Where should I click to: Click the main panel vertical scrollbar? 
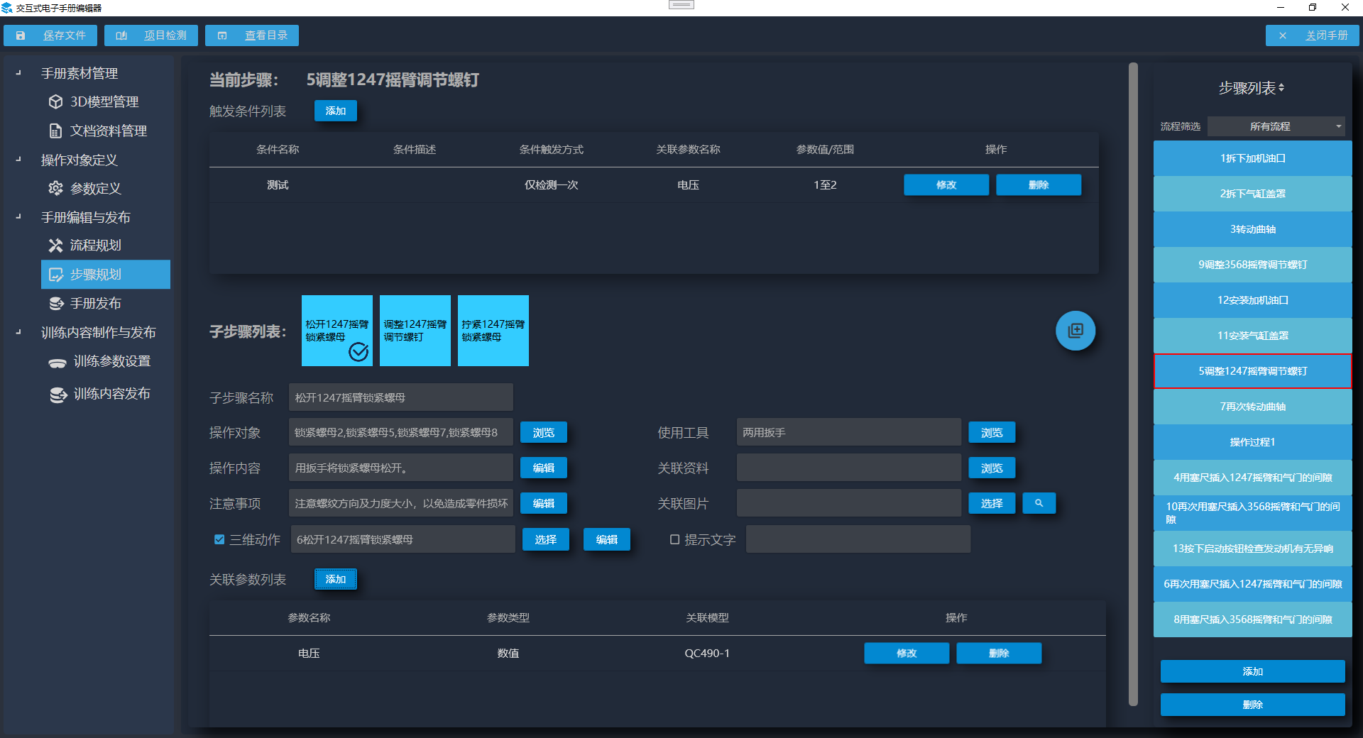[x=1133, y=383]
